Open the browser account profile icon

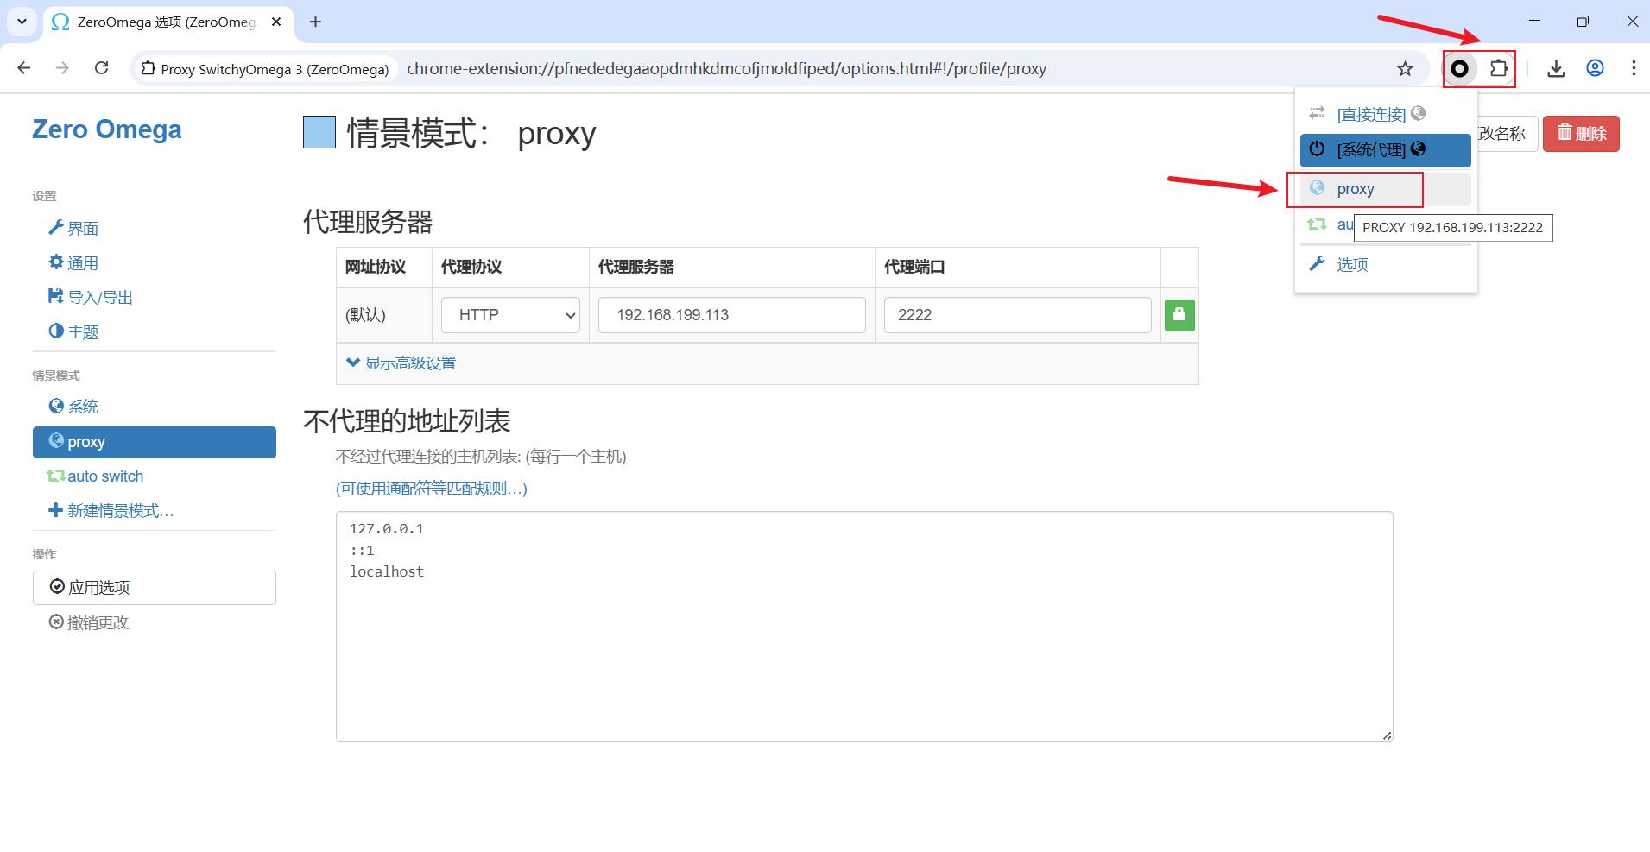(x=1595, y=68)
